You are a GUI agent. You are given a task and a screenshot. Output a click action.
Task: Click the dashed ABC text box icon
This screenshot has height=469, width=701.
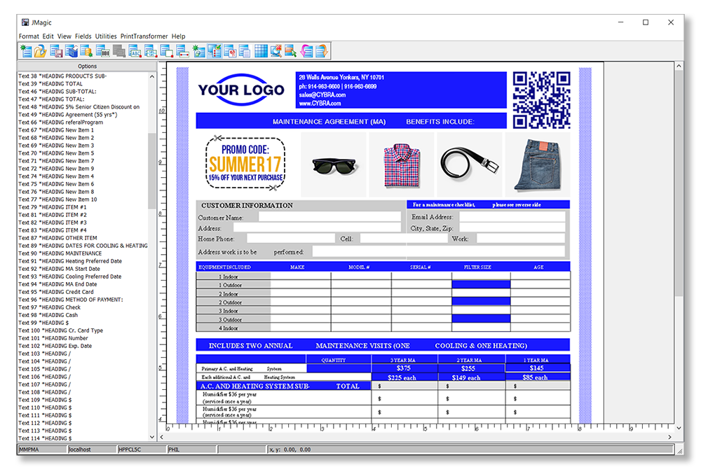click(151, 52)
